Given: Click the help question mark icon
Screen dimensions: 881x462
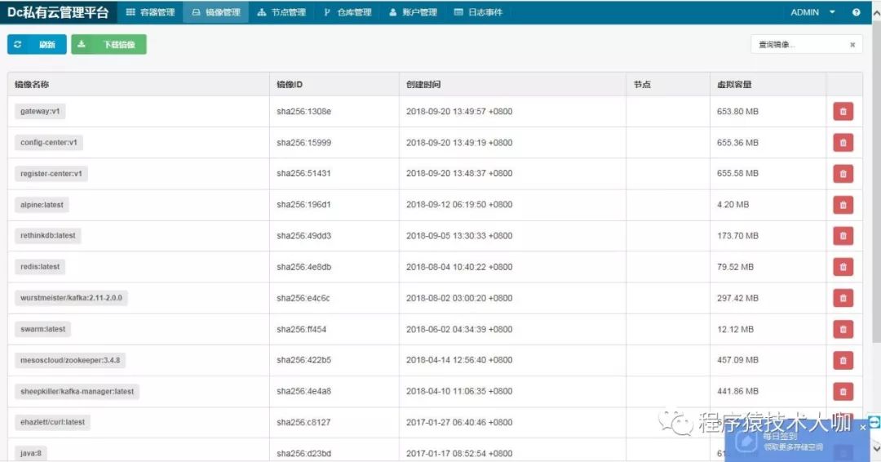Looking at the screenshot, I should [x=856, y=12].
